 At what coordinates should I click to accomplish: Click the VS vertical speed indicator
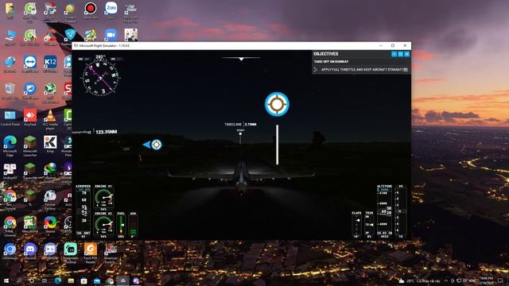coord(401,211)
